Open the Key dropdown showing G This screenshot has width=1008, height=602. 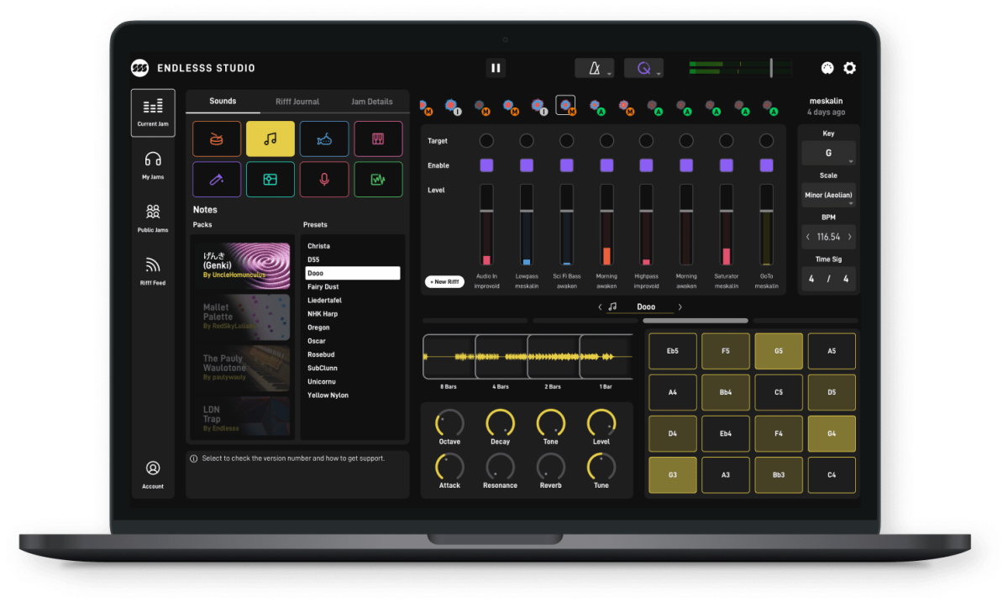click(x=828, y=154)
